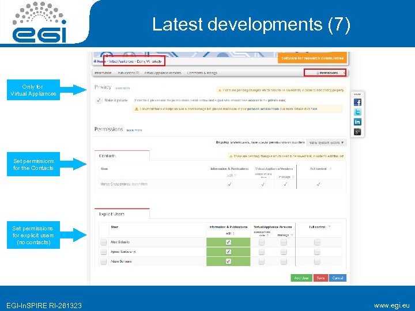This screenshot has width=415, height=311.
Task: Enable Full control for Adam
Action: point(317,261)
